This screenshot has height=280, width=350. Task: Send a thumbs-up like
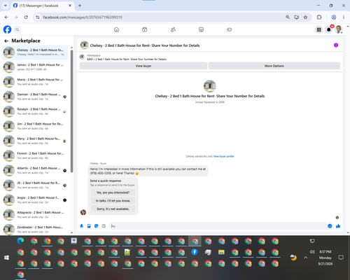coord(338,226)
